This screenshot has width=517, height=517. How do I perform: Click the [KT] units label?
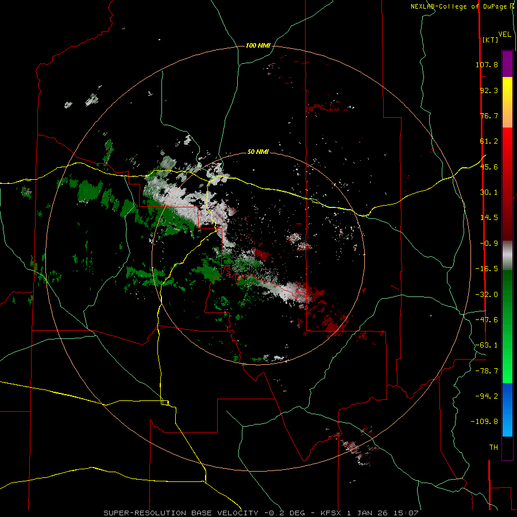491,40
